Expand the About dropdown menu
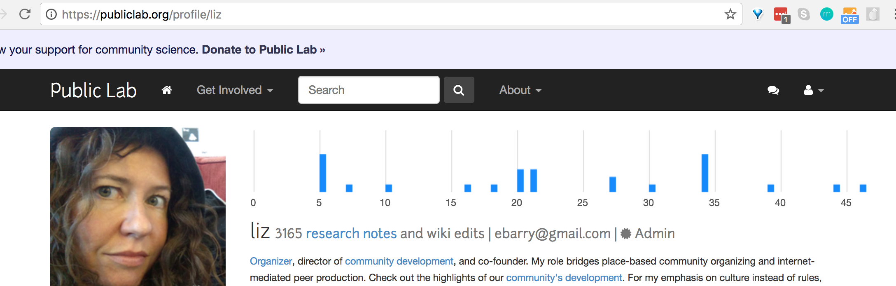The height and width of the screenshot is (286, 896). (x=520, y=90)
